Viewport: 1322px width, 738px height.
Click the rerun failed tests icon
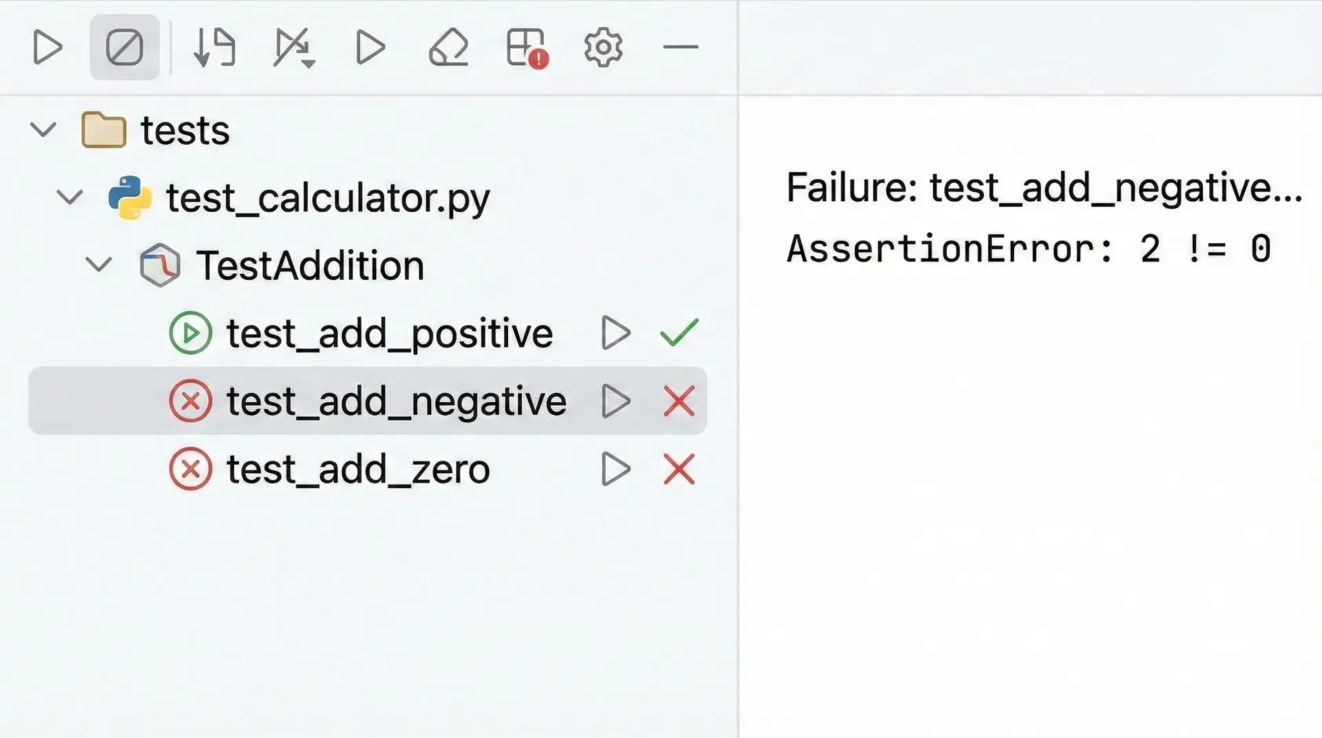click(x=294, y=48)
